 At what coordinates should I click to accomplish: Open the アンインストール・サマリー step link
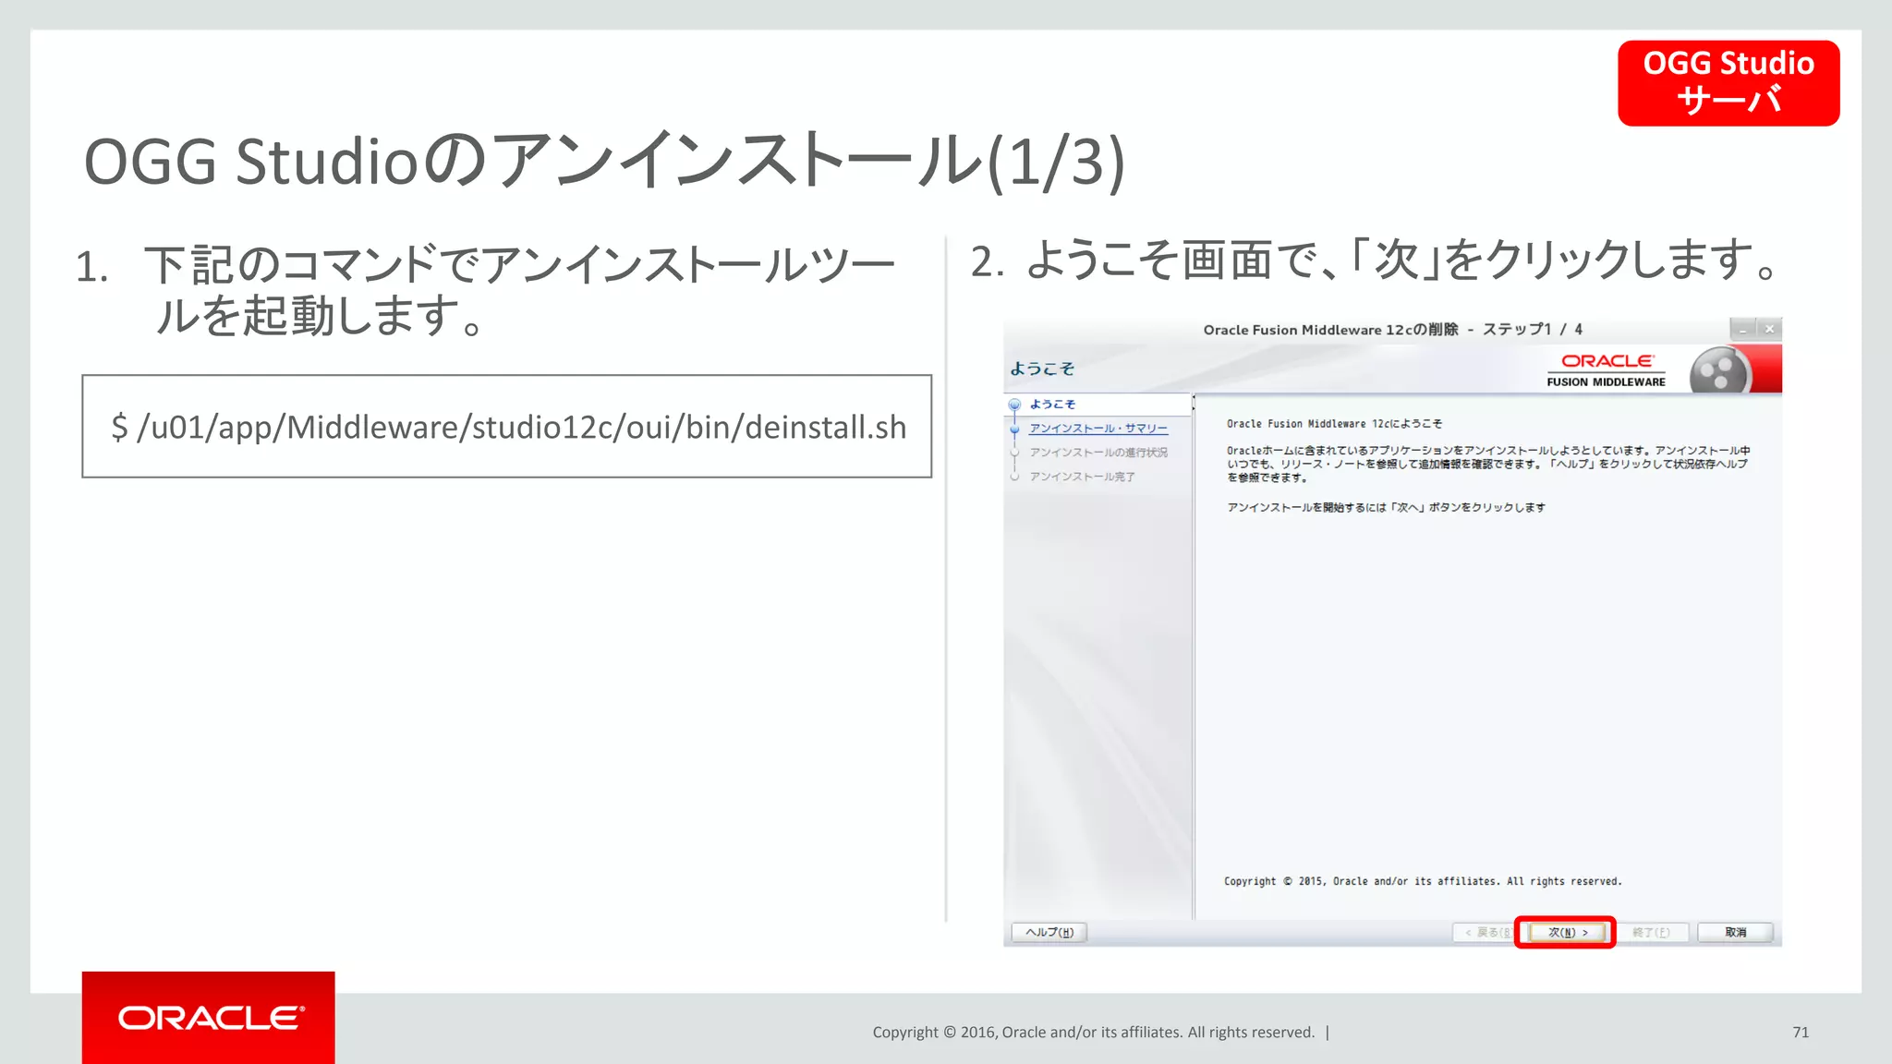(1098, 429)
